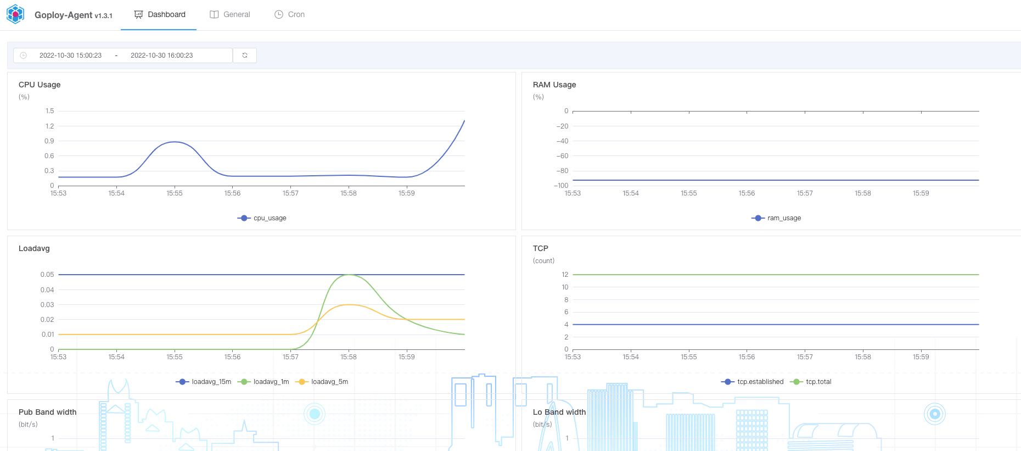Click the clock icon in the date range field

coord(24,55)
